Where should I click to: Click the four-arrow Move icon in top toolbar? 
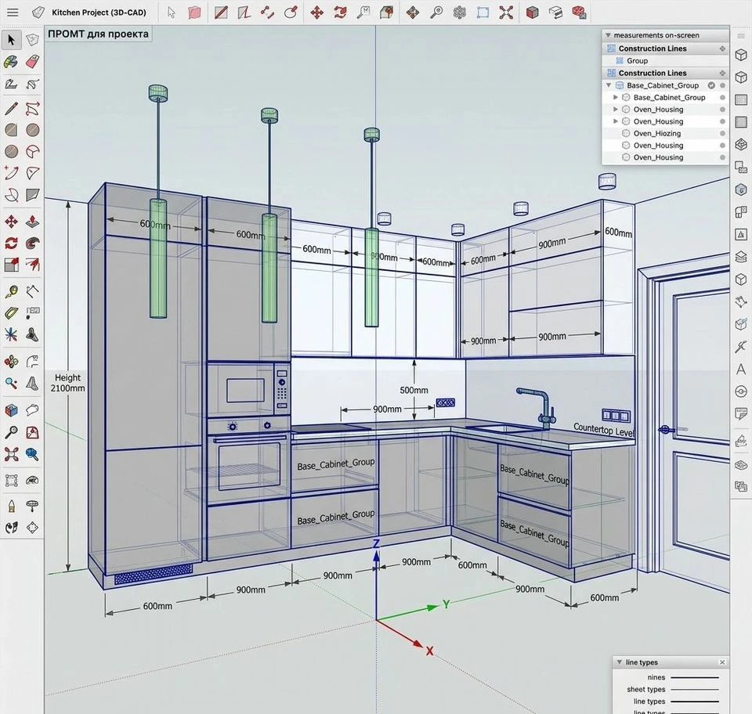click(316, 13)
